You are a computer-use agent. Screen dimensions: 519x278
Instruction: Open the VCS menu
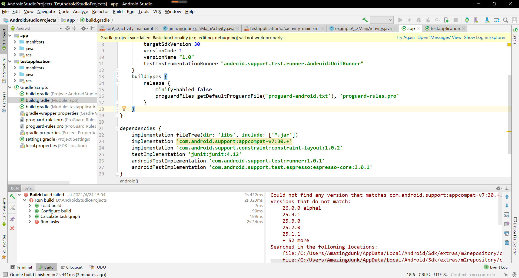(157, 11)
